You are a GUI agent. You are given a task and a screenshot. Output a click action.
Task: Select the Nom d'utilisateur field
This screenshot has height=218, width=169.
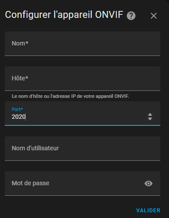[x=82, y=149]
